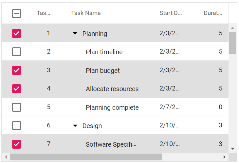Toggle the select-all header checkbox

pos(16,13)
